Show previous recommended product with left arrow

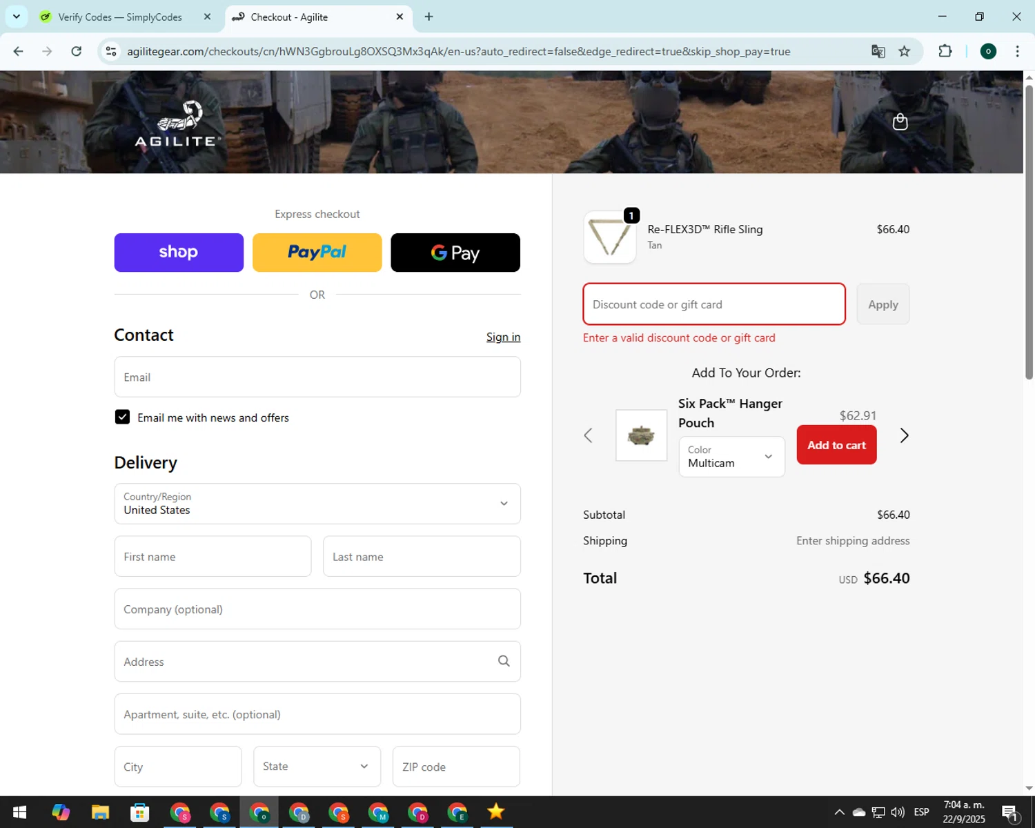click(x=588, y=435)
